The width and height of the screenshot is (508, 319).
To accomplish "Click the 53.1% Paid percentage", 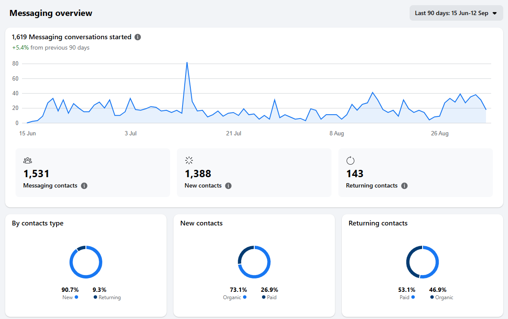I will coord(407,290).
